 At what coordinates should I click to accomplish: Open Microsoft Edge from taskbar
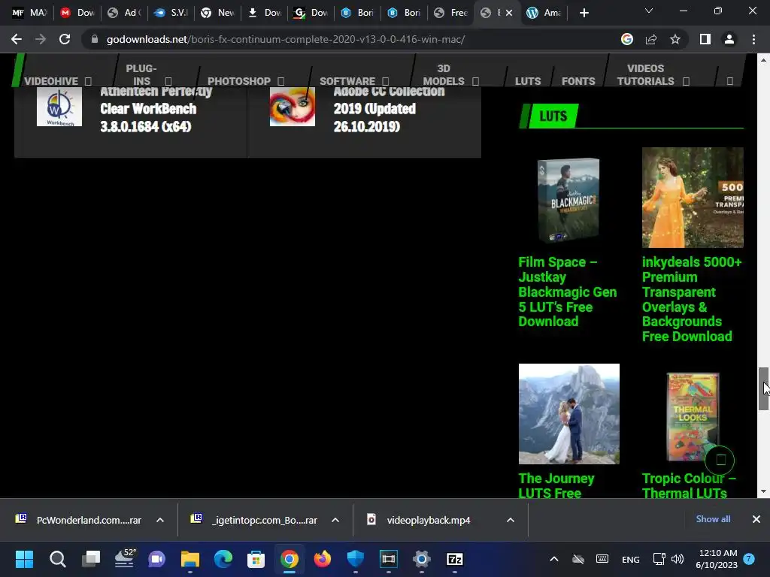pos(223,559)
